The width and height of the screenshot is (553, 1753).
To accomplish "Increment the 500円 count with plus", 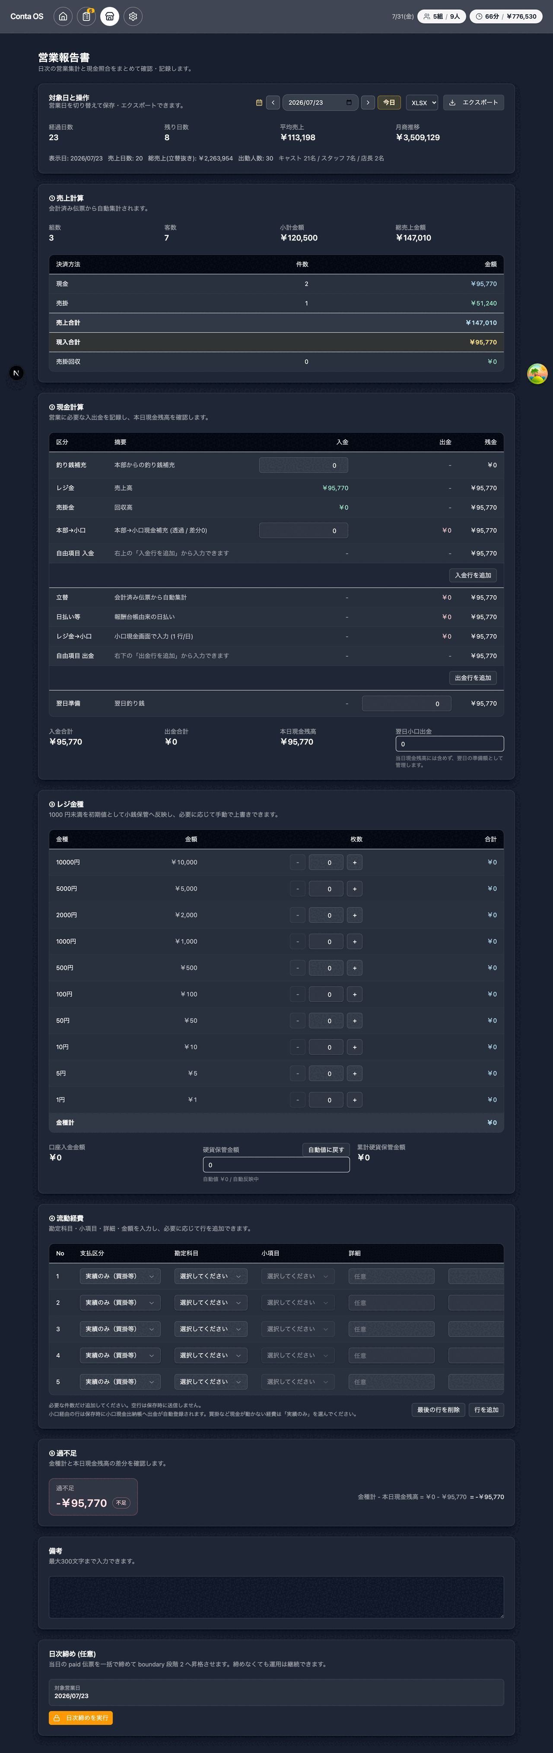I will coord(355,968).
